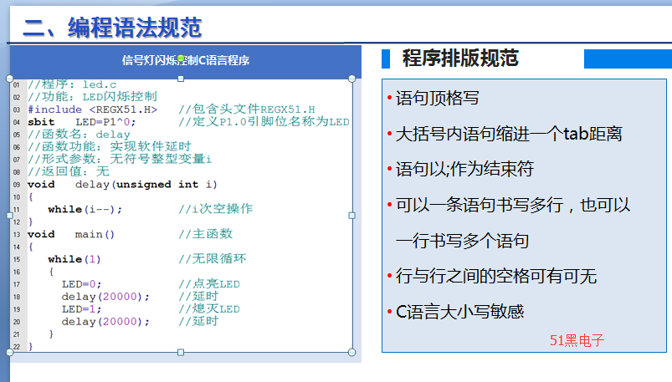Click the bullet 语句顶格写
The width and height of the screenshot is (672, 382).
pos(437,98)
